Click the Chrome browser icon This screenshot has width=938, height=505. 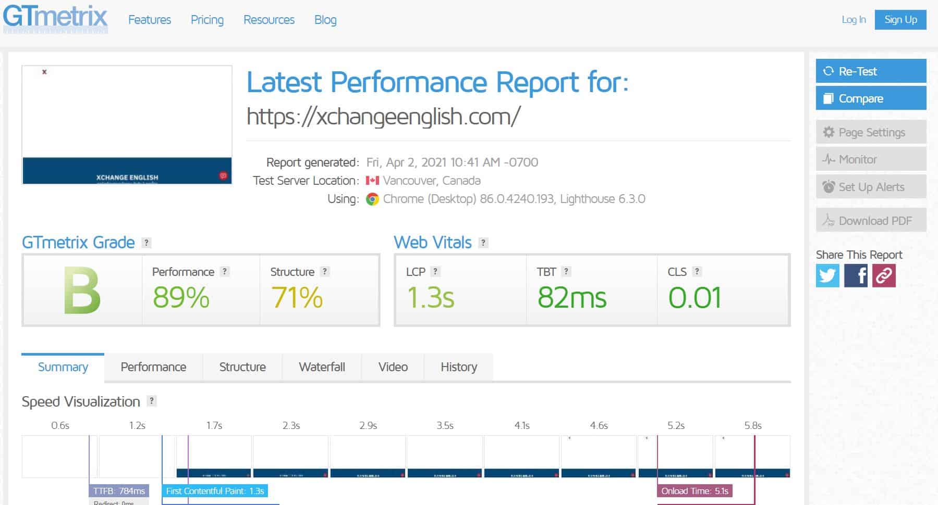pyautogui.click(x=372, y=199)
